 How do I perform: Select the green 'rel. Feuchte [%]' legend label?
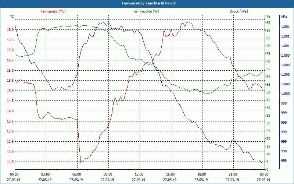point(146,11)
